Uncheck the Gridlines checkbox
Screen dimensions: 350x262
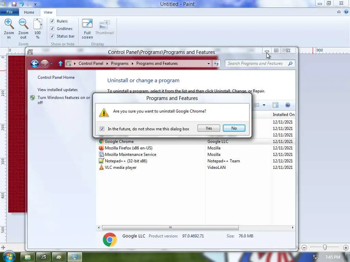(x=52, y=29)
